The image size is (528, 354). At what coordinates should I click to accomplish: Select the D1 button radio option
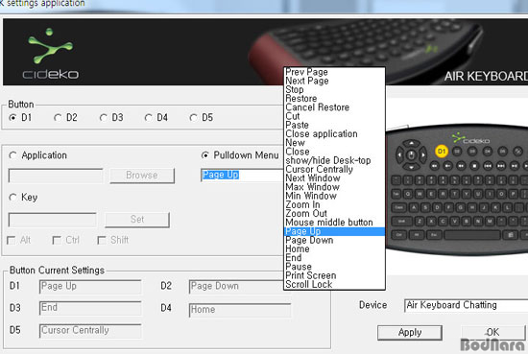(x=13, y=118)
